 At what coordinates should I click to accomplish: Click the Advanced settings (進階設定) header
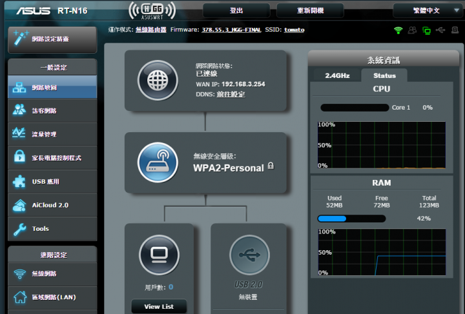click(53, 255)
